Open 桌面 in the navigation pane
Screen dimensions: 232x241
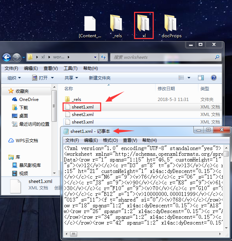pyautogui.click(x=20, y=116)
